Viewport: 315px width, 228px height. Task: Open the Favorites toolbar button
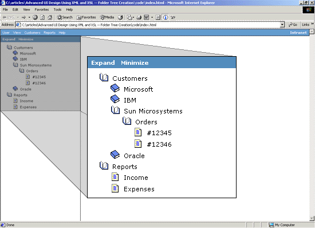(86, 17)
